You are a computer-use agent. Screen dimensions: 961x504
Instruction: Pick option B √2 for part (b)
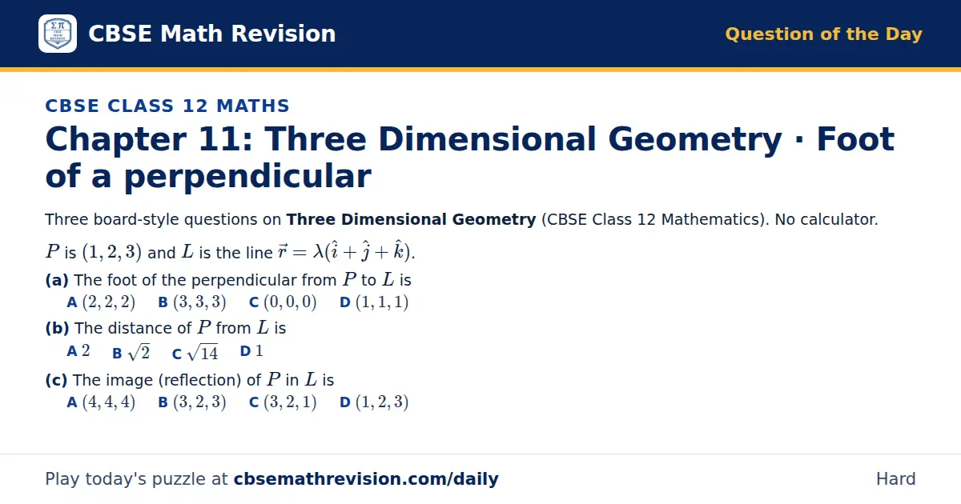131,352
